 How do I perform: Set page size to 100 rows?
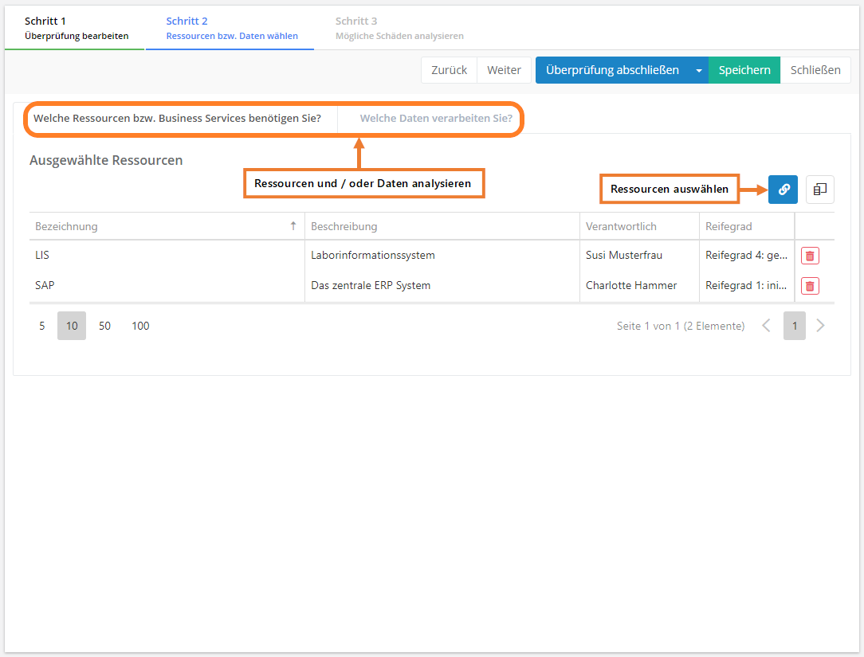pos(140,326)
